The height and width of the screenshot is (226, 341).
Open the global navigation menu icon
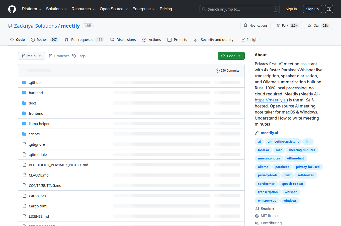pos(329,9)
